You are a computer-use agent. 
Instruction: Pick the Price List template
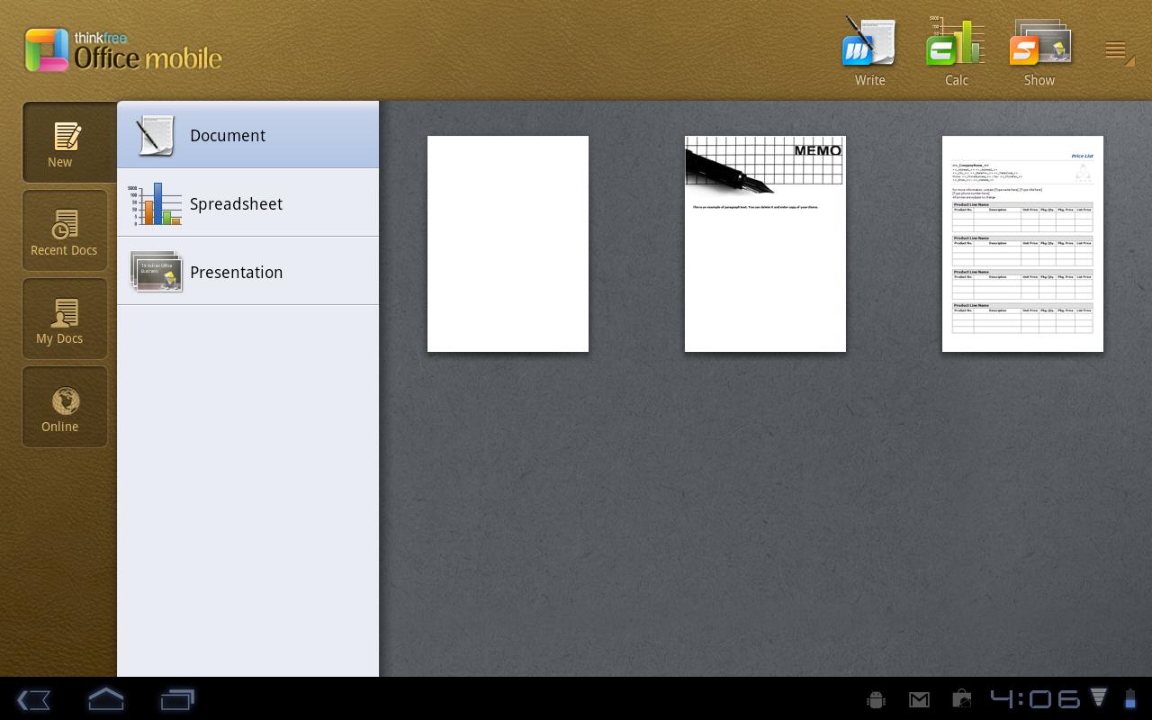[x=1022, y=244]
